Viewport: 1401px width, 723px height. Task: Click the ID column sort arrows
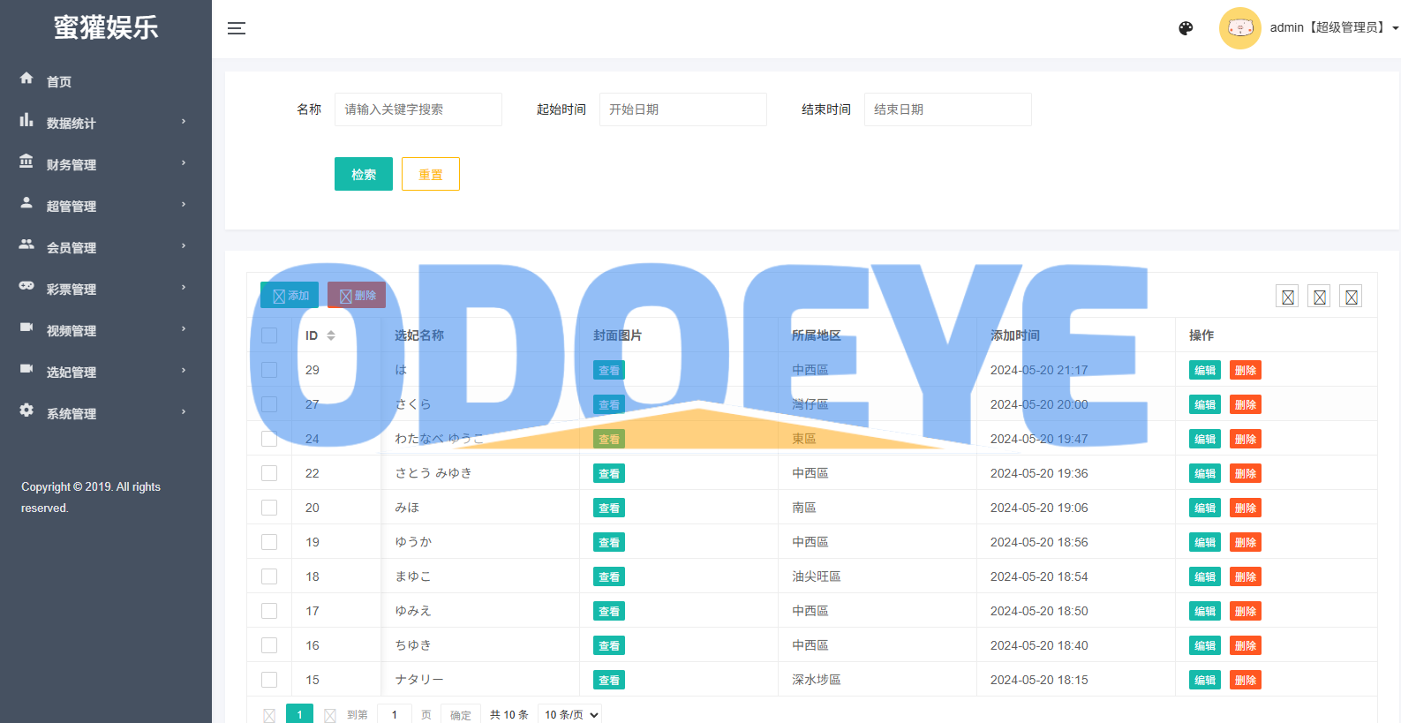[x=331, y=335]
